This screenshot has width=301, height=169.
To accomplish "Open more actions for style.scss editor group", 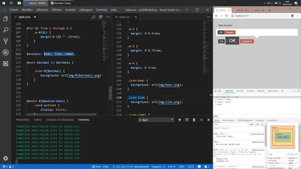I will pyautogui.click(x=108, y=17).
